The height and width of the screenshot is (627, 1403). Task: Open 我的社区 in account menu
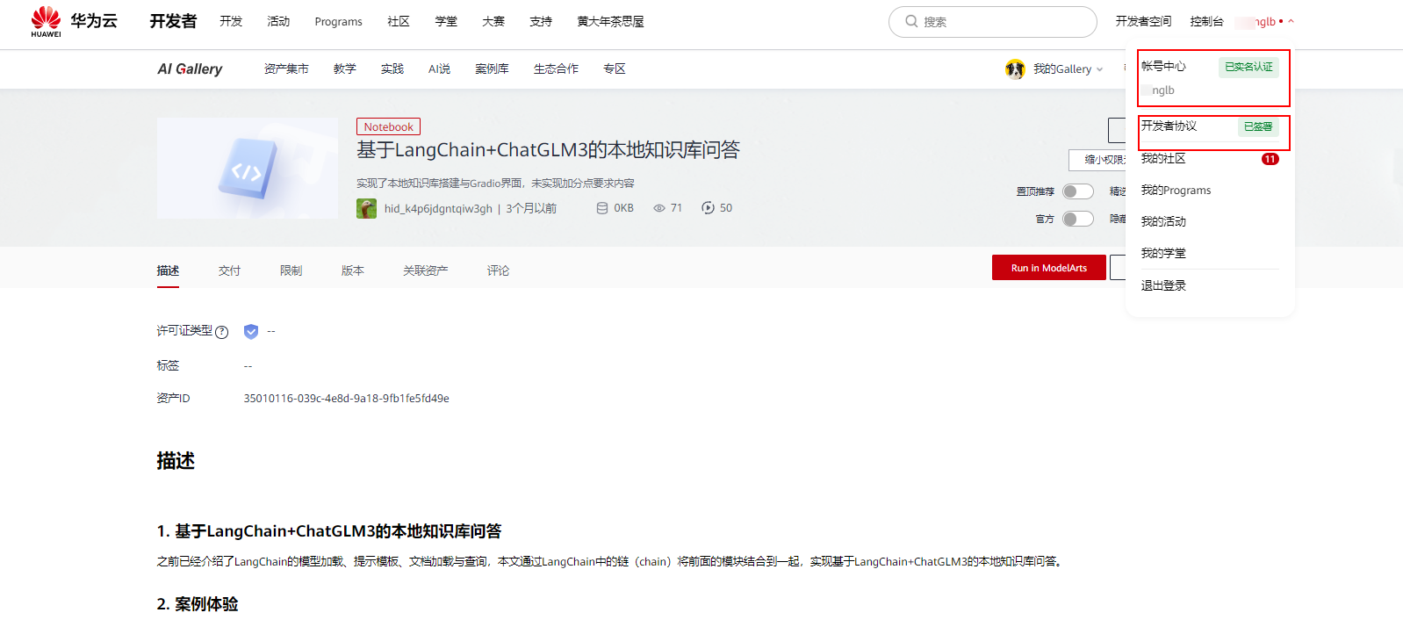pos(1163,158)
